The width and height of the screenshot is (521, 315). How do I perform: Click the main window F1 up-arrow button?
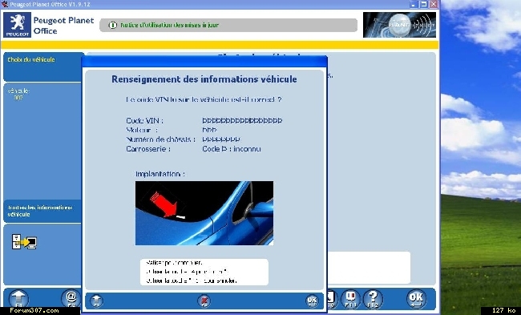point(18,299)
